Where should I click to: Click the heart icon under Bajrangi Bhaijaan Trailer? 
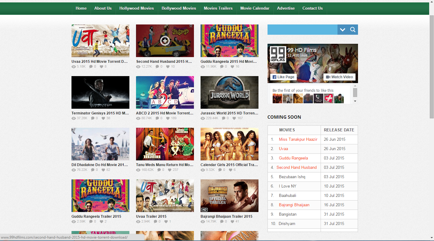point(233,222)
